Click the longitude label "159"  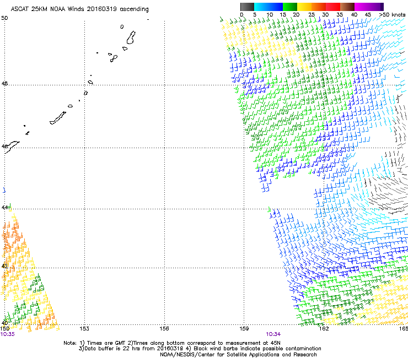(x=244, y=329)
